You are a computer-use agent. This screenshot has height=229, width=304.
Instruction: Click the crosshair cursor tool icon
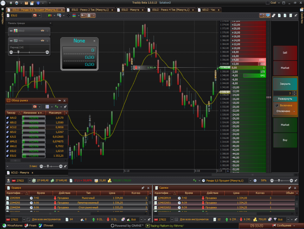tap(68, 15)
